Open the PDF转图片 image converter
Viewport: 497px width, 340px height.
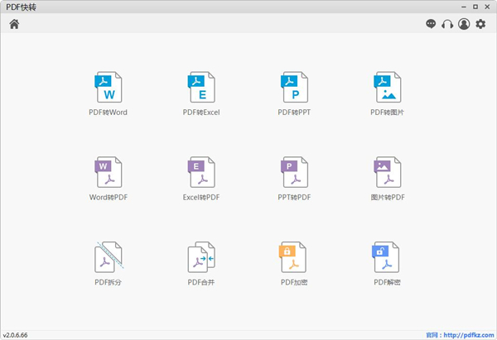(387, 88)
